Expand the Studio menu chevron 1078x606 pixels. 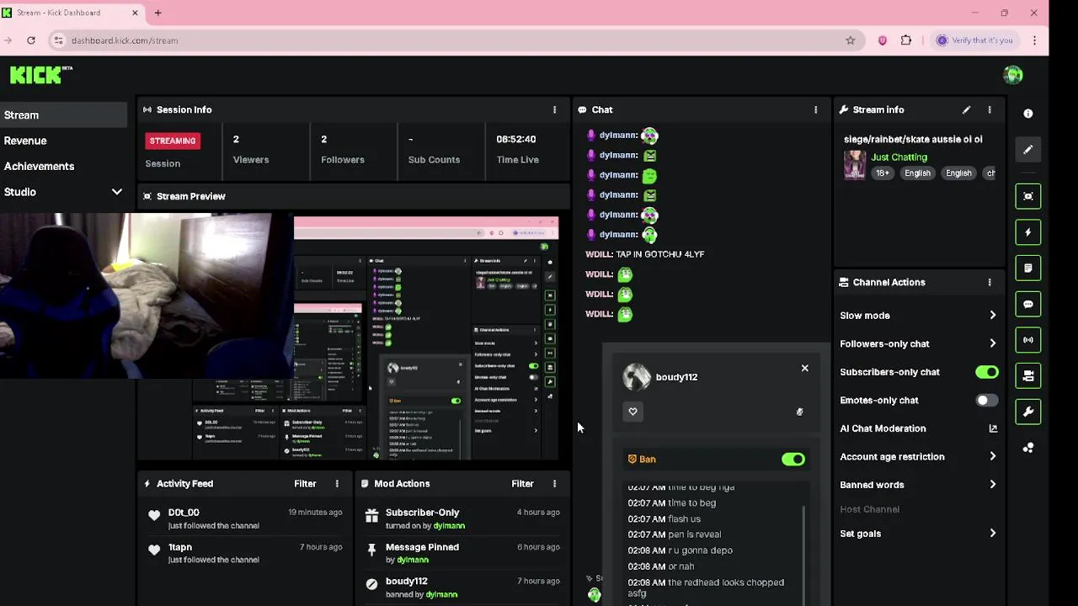pos(116,192)
